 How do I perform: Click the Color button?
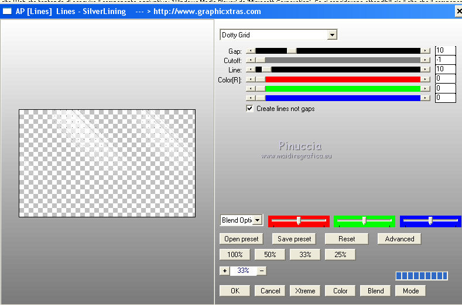pyautogui.click(x=340, y=290)
